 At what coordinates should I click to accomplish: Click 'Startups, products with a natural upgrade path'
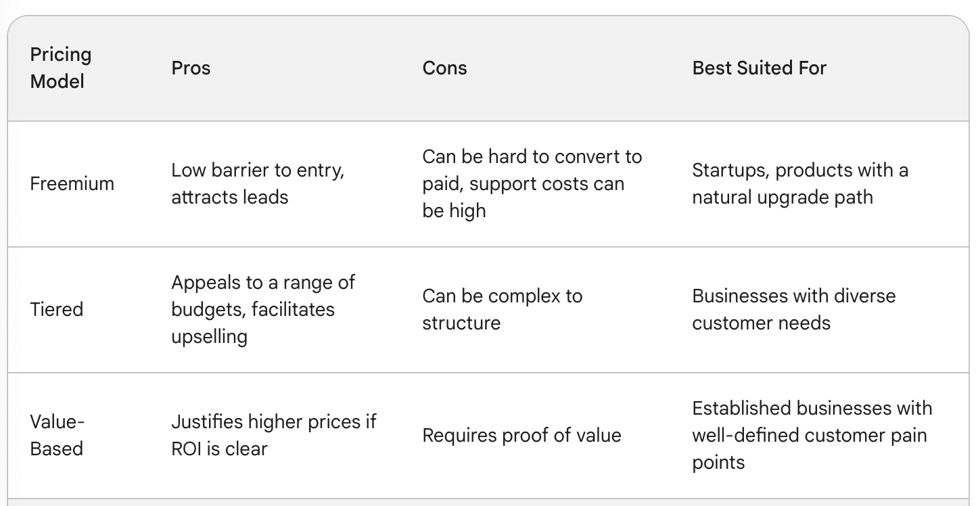tap(799, 183)
